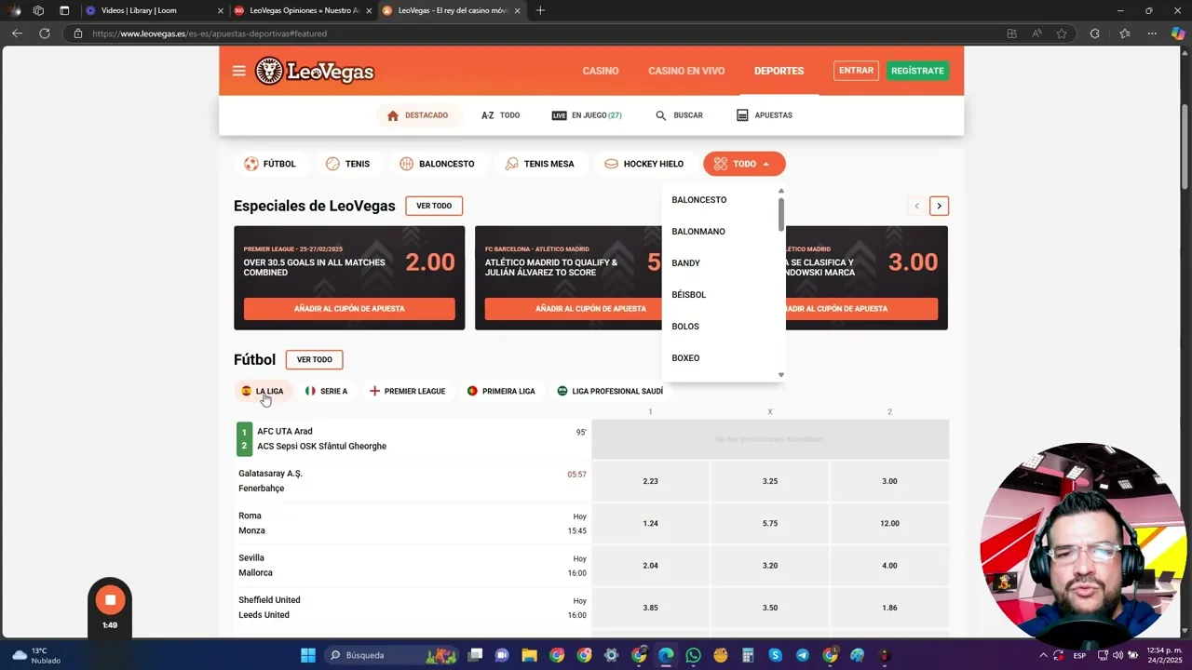Select the La Liga Spain flag filter

pyautogui.click(x=262, y=391)
